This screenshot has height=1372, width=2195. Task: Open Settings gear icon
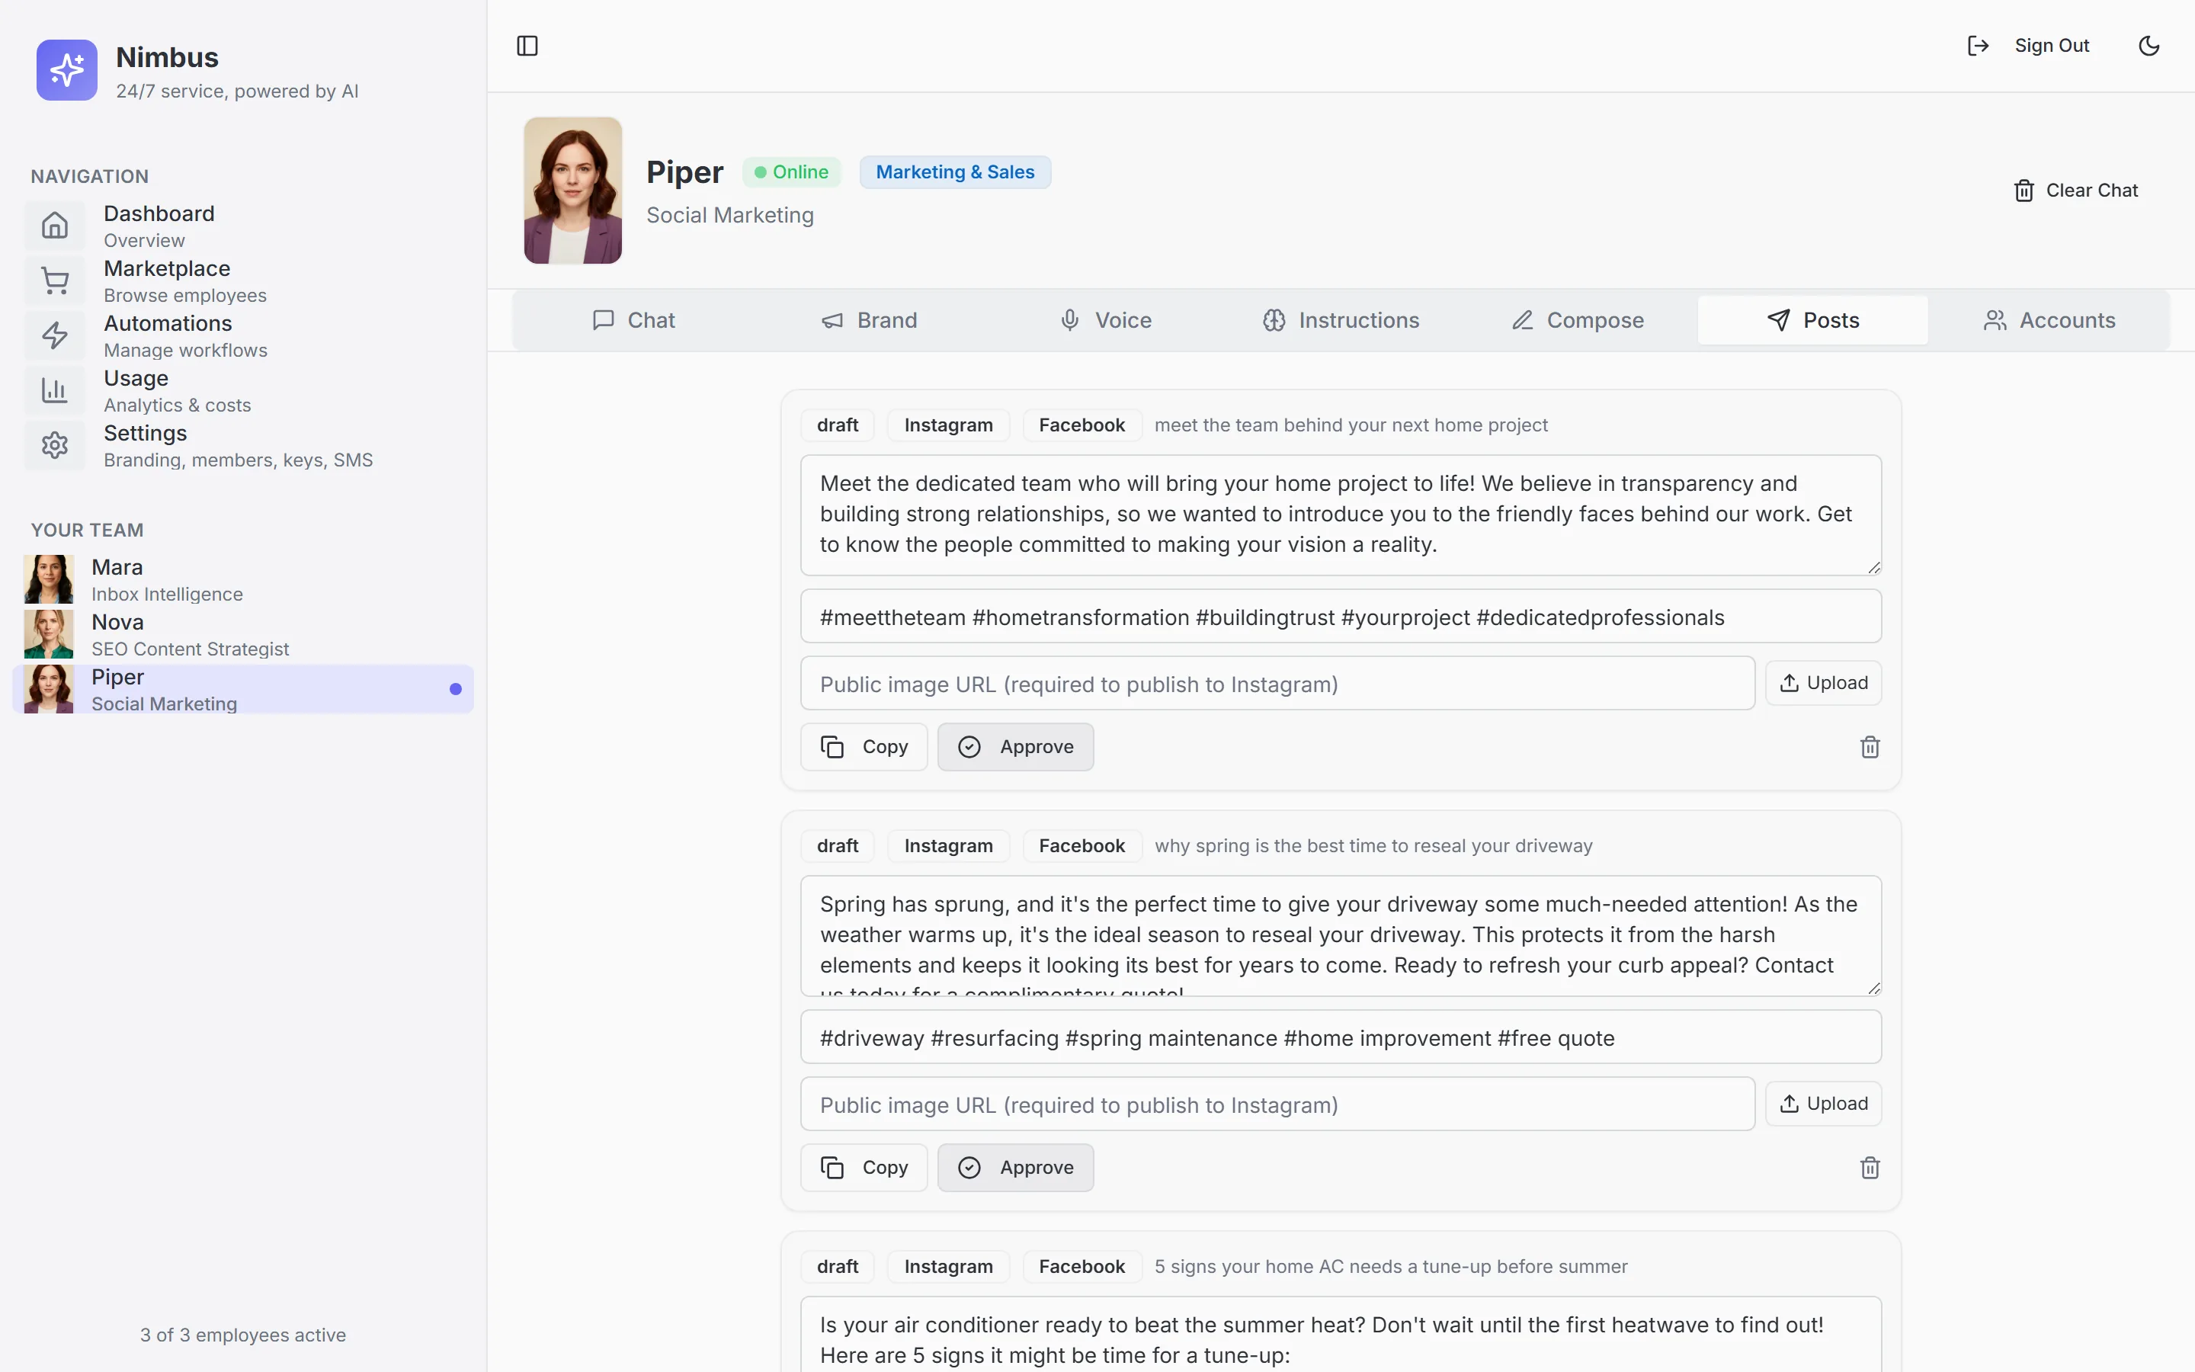(54, 444)
